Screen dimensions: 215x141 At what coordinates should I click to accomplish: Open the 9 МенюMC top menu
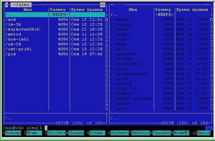[182, 133]
